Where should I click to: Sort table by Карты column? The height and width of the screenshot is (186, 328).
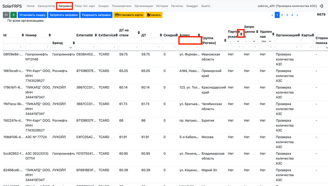point(313,35)
